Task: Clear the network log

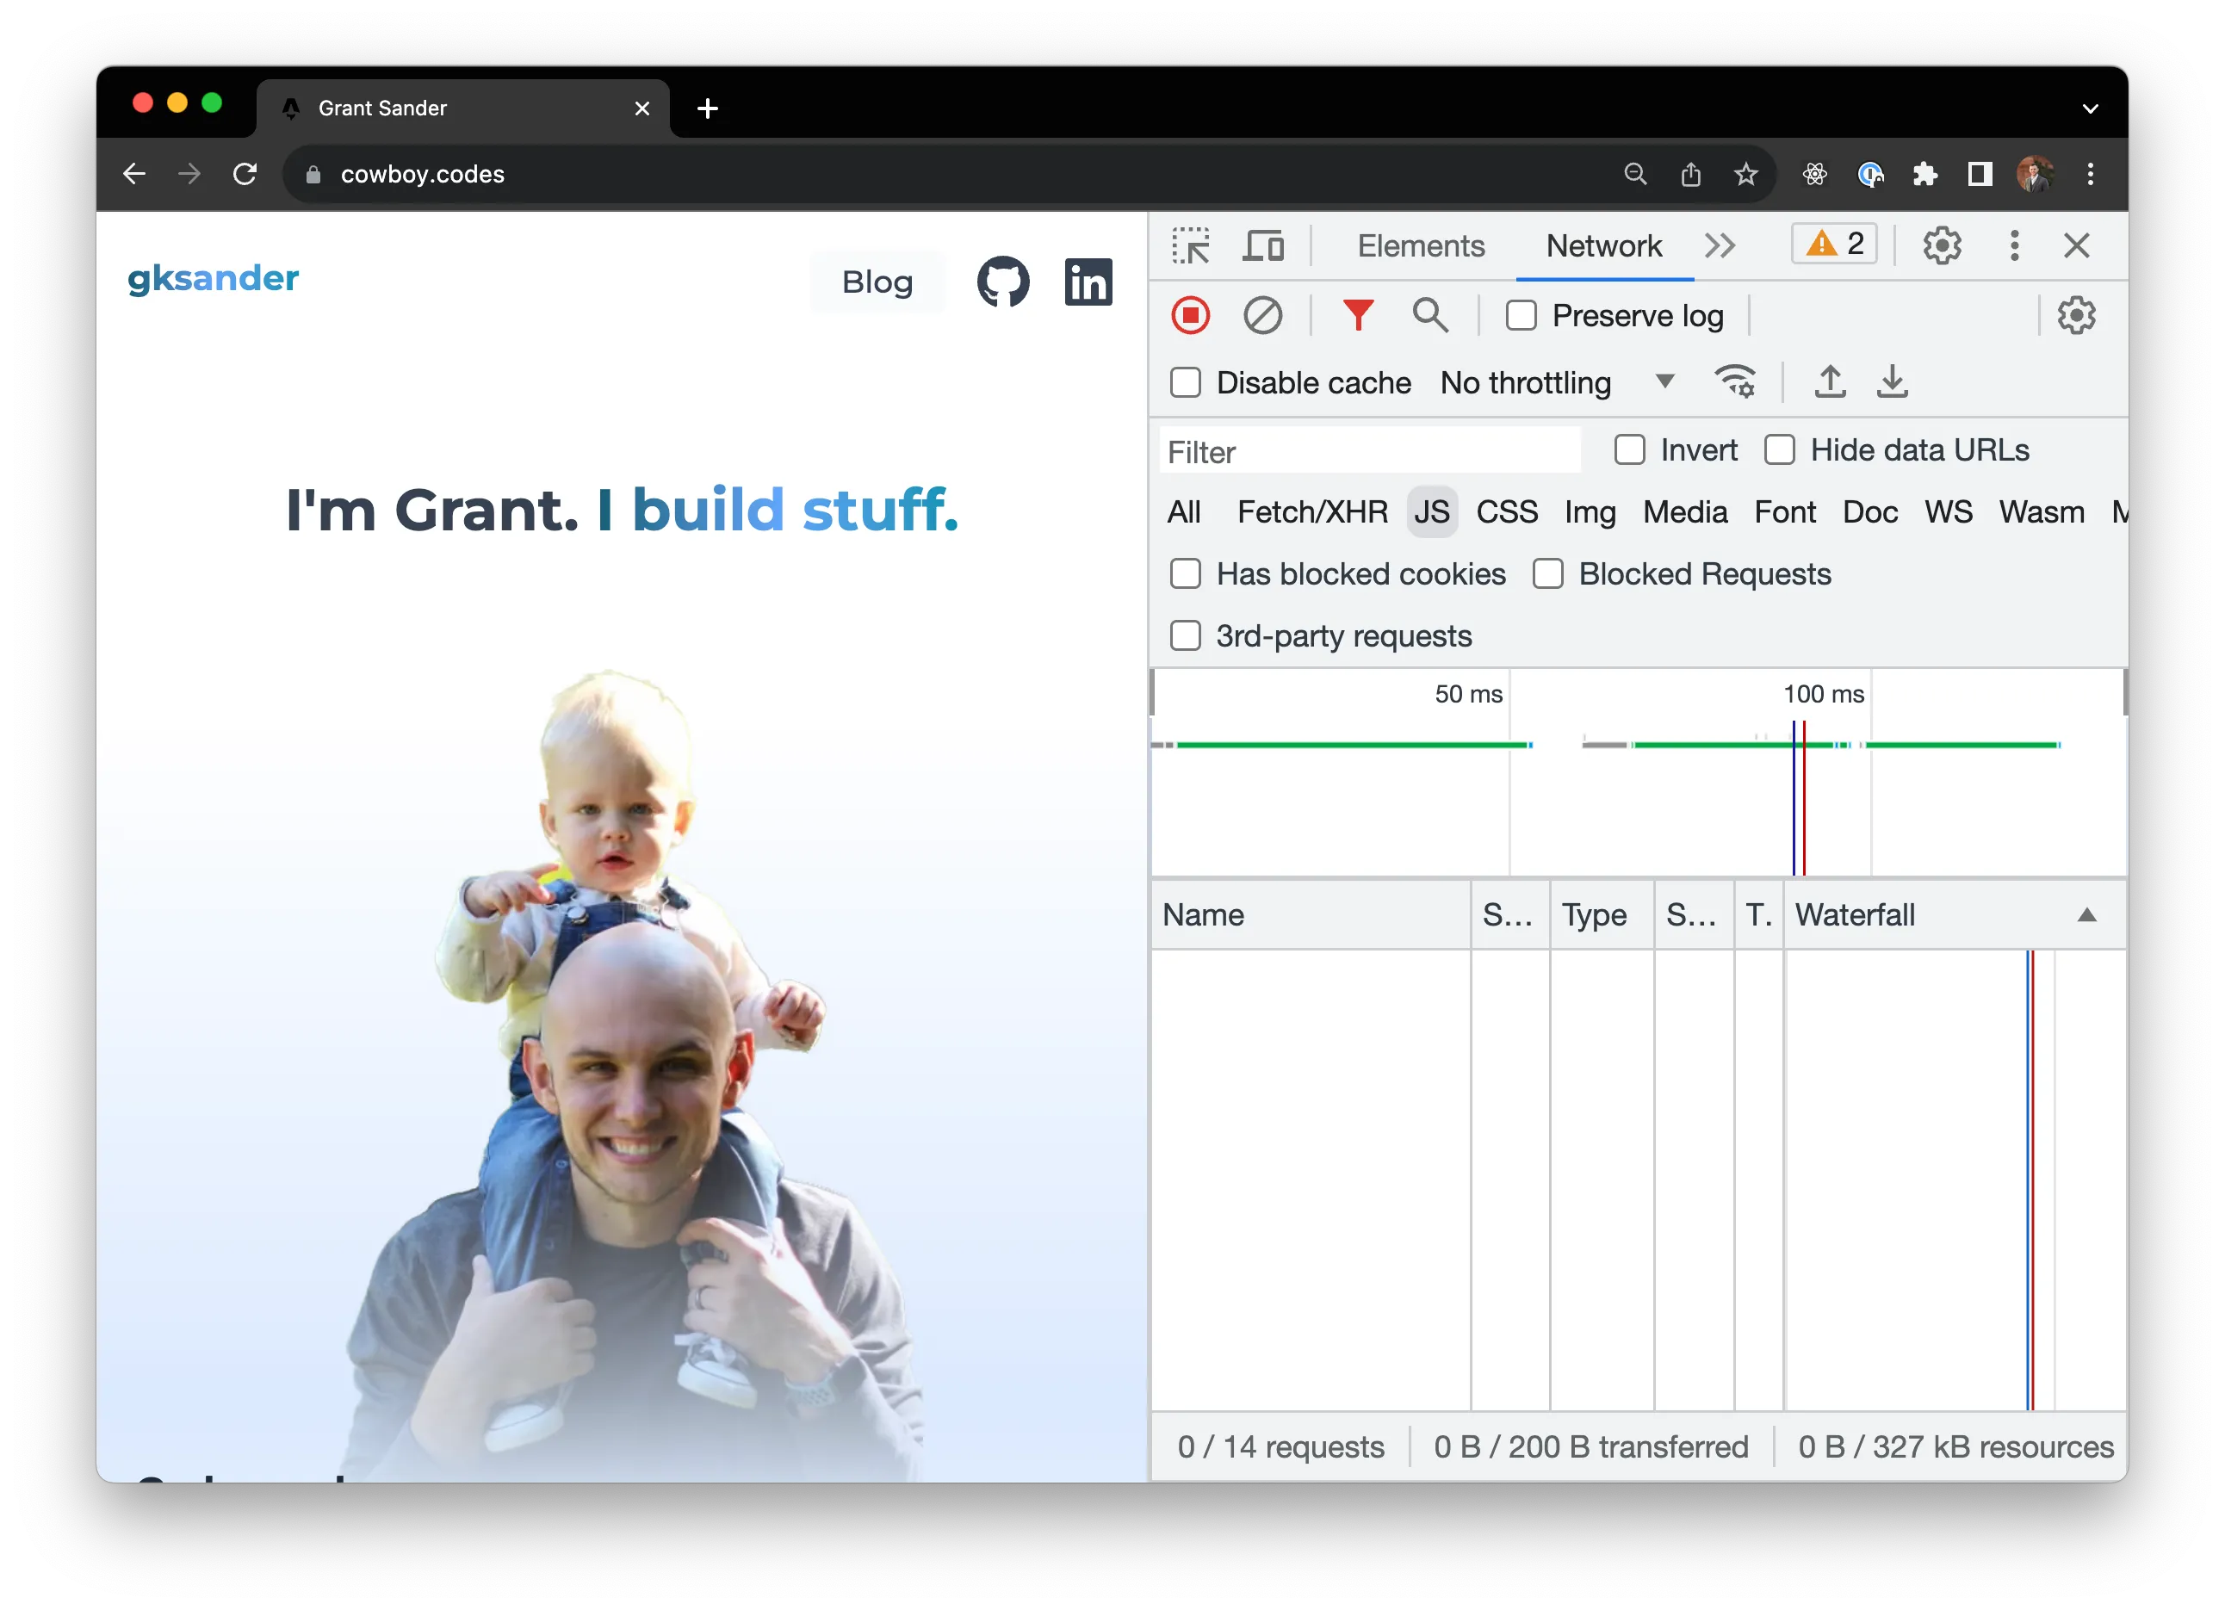Action: pos(1262,315)
